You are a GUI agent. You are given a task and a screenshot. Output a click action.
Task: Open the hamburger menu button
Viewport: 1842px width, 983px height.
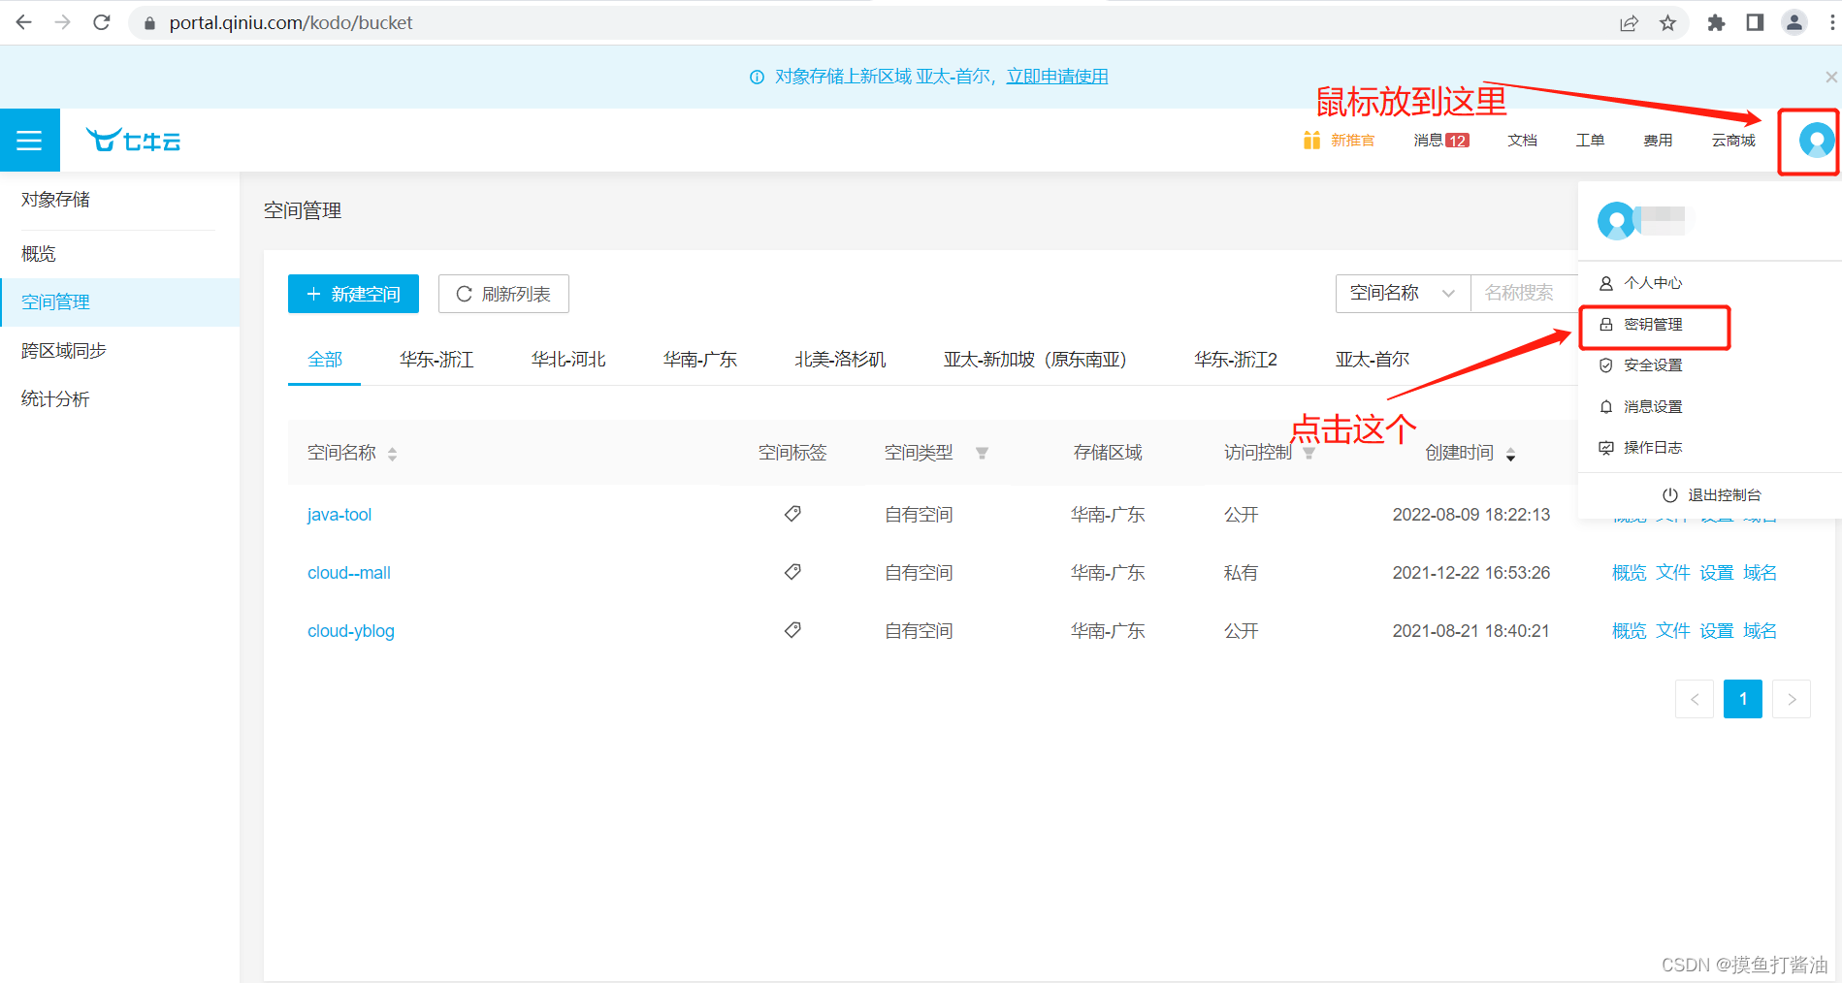tap(29, 141)
